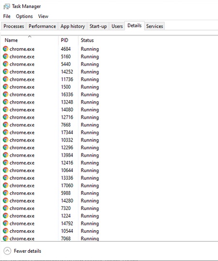Switch to the Services tab

155,26
